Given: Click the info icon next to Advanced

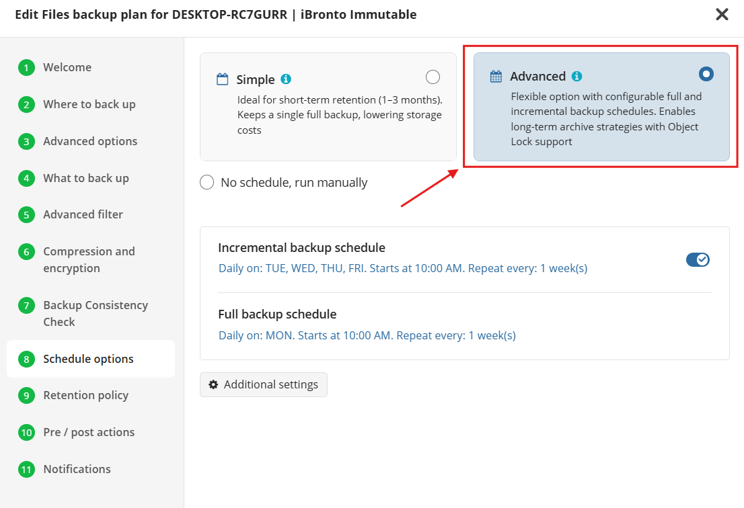Looking at the screenshot, I should point(576,76).
